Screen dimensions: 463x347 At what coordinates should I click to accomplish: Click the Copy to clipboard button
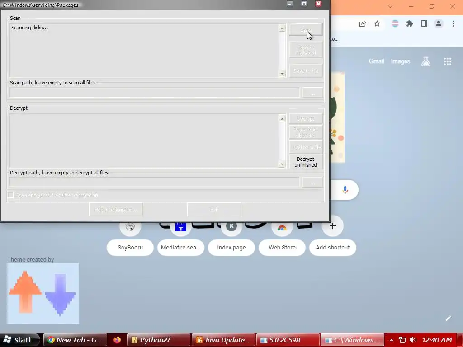point(306,50)
